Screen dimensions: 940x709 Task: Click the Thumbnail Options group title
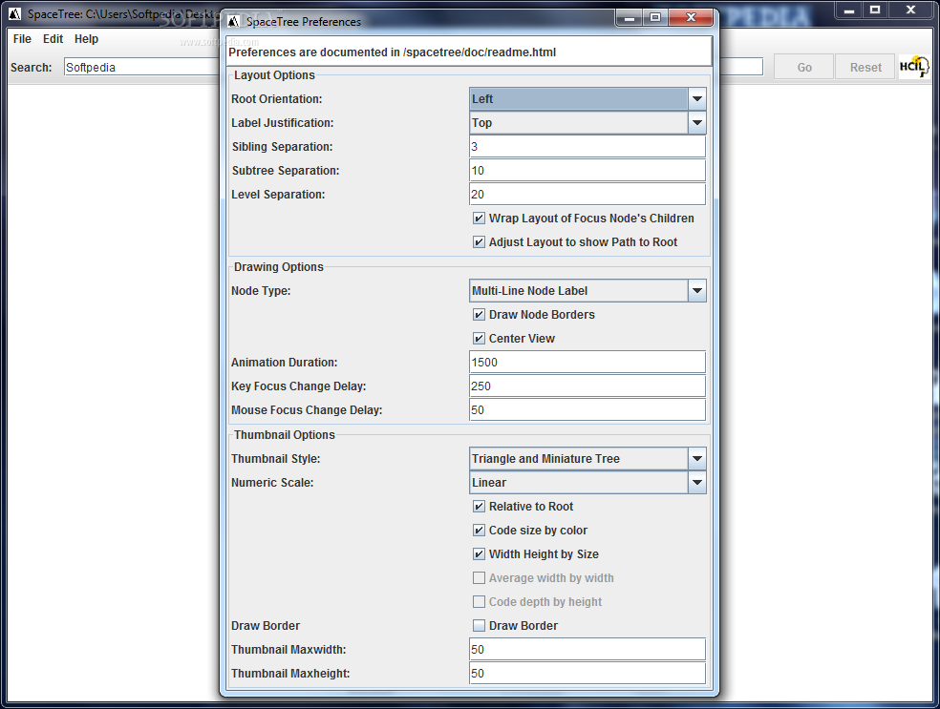click(284, 435)
